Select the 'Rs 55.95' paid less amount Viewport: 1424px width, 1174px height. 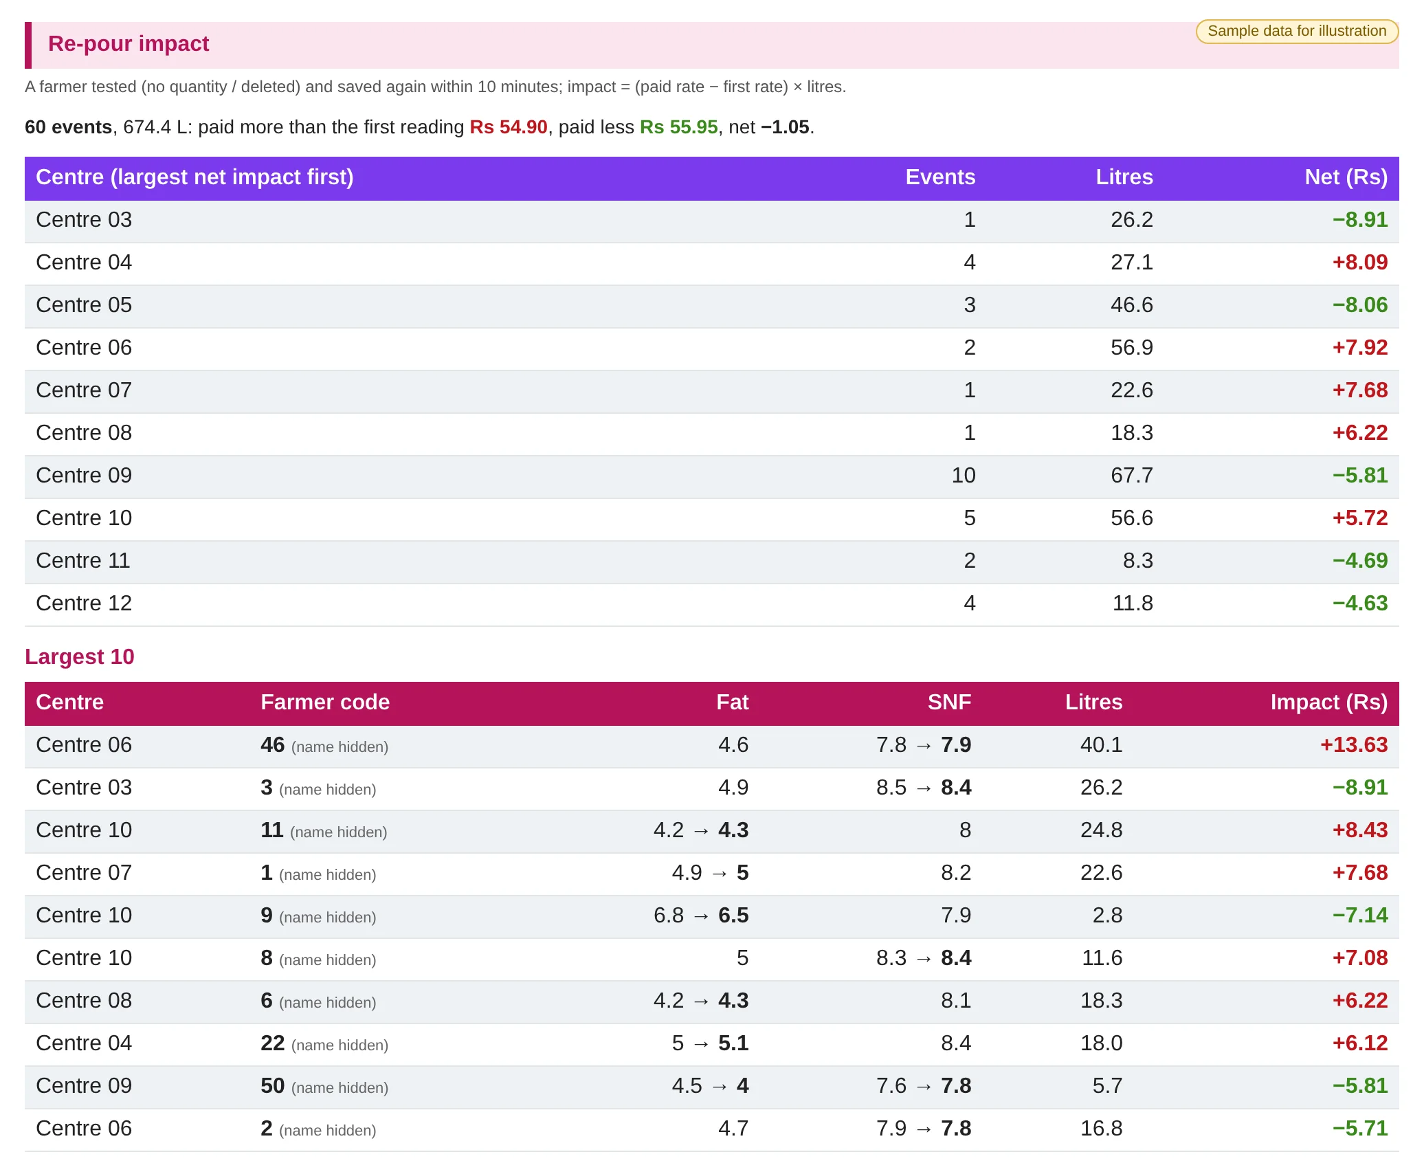coord(679,127)
